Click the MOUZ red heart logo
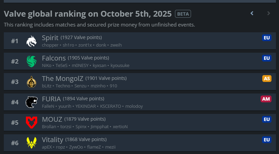279x154 pixels. (31, 122)
